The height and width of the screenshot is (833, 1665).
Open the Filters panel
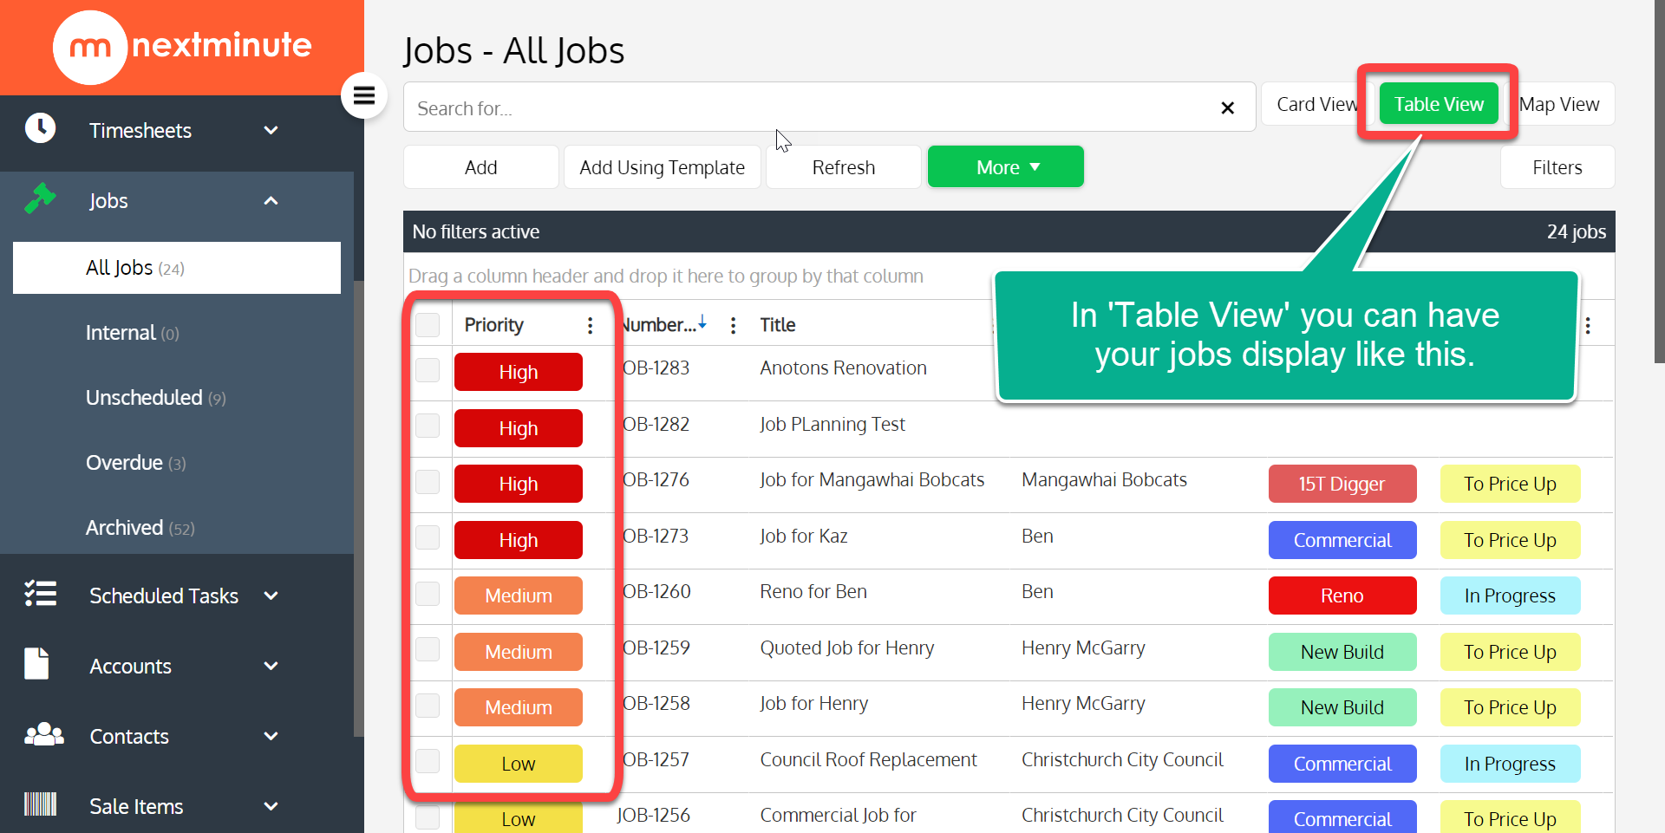click(1557, 166)
